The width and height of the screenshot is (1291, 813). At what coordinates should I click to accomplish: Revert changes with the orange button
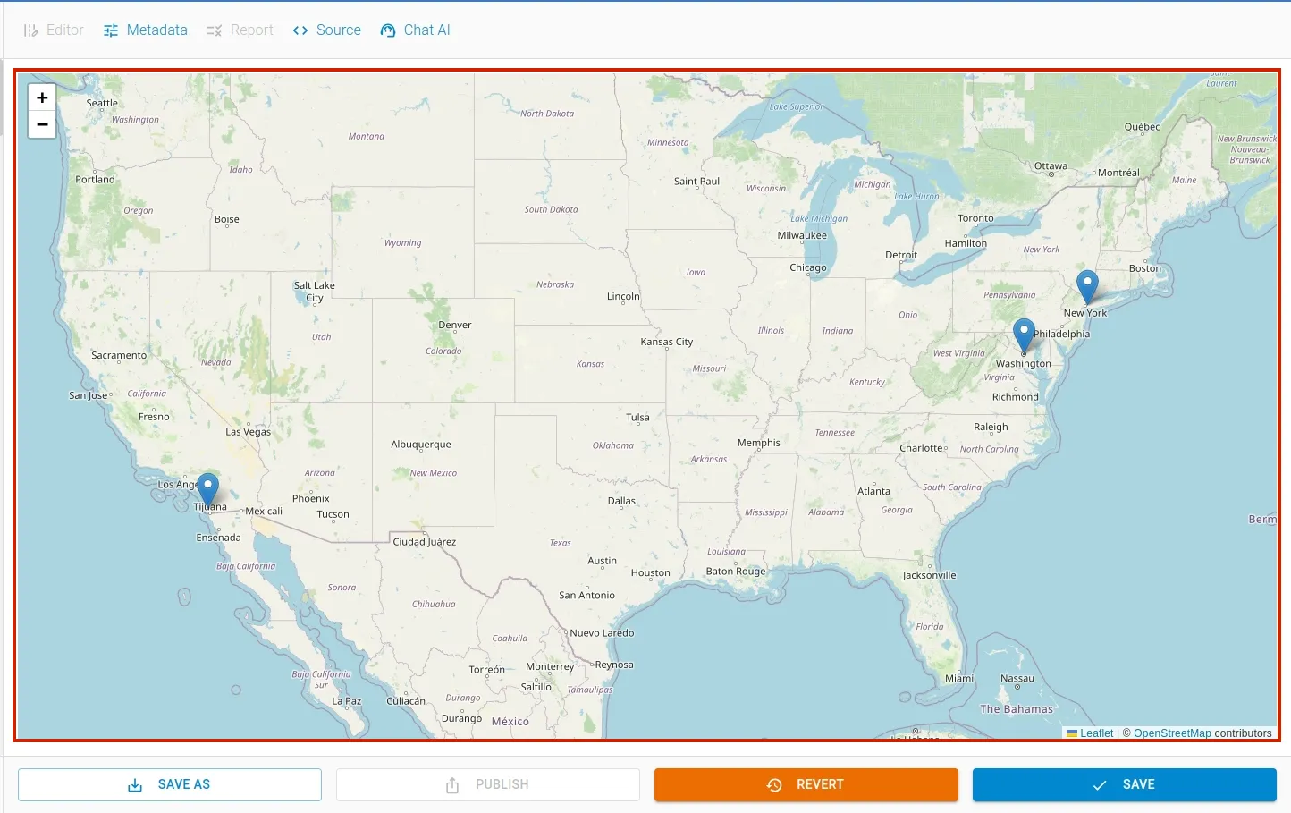806,784
